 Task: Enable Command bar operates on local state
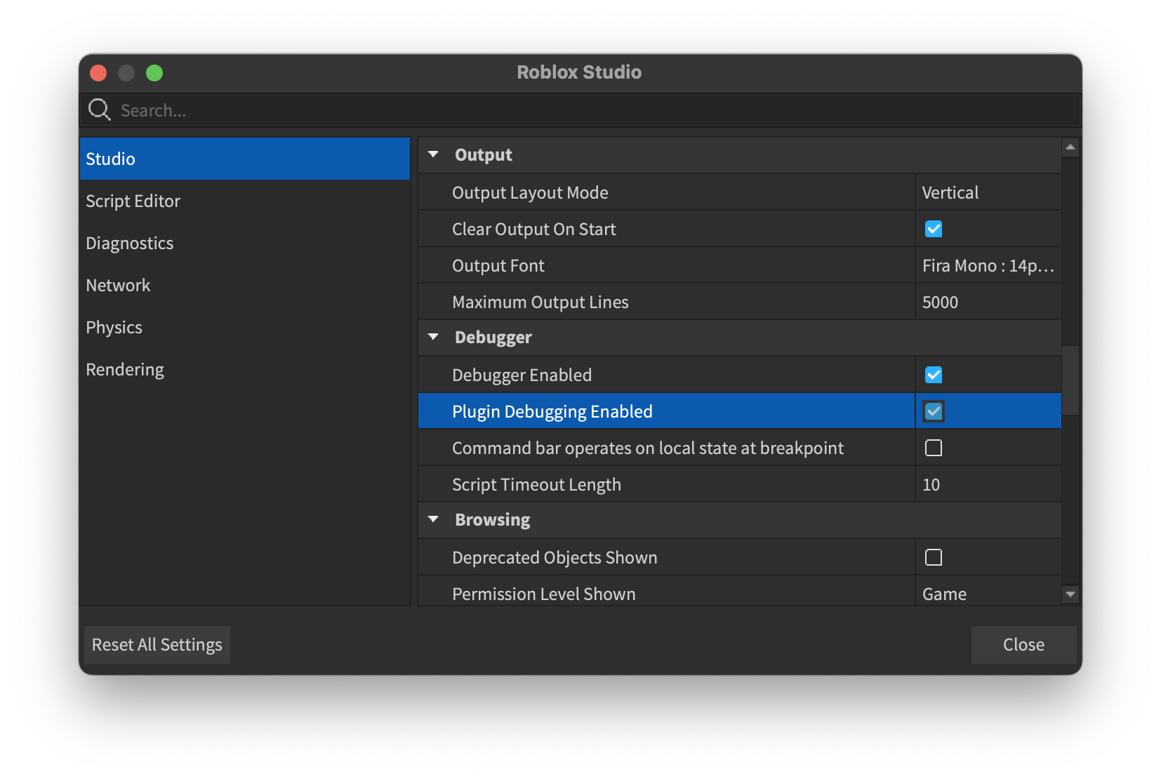click(934, 448)
